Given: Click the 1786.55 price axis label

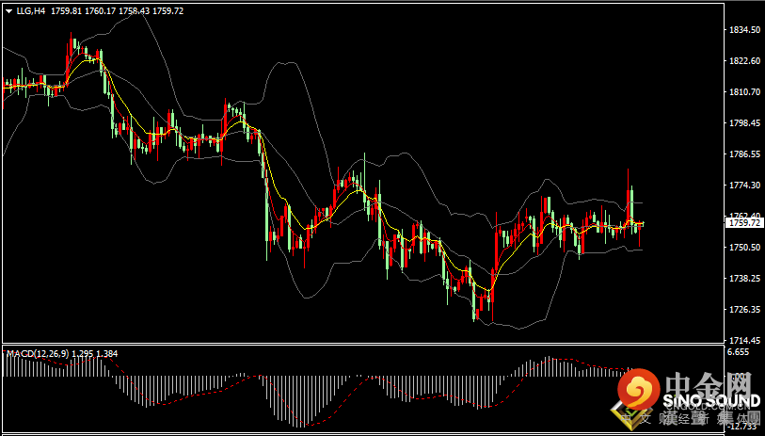Looking at the screenshot, I should tap(744, 153).
